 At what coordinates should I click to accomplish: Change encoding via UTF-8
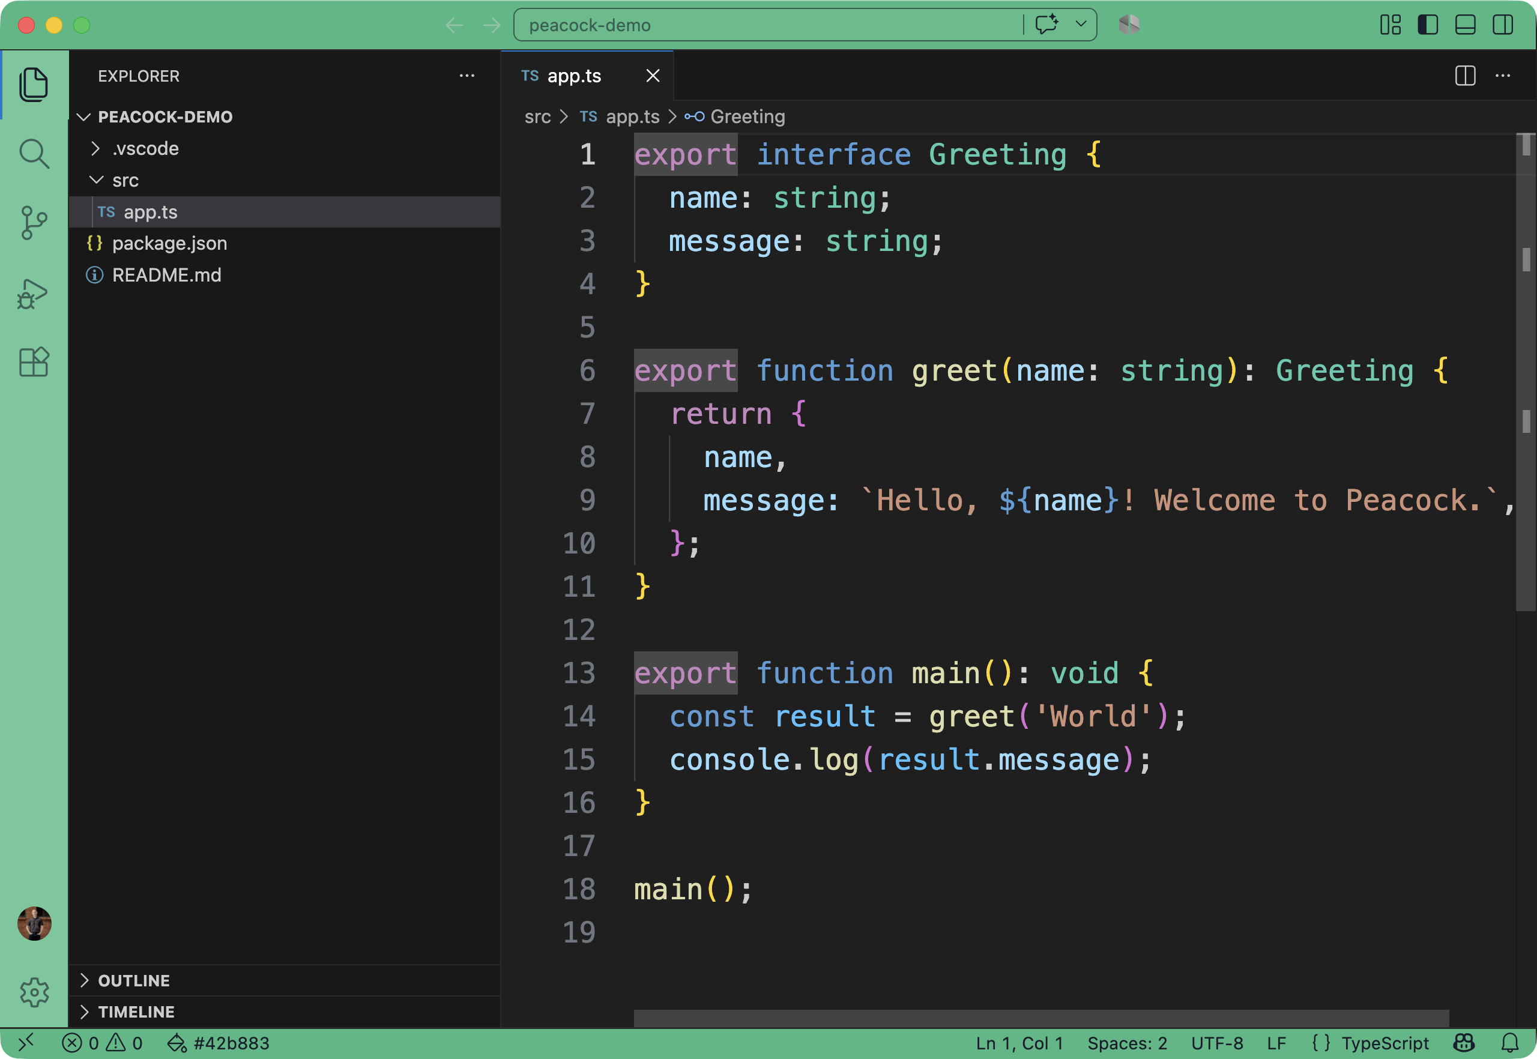tap(1218, 1043)
